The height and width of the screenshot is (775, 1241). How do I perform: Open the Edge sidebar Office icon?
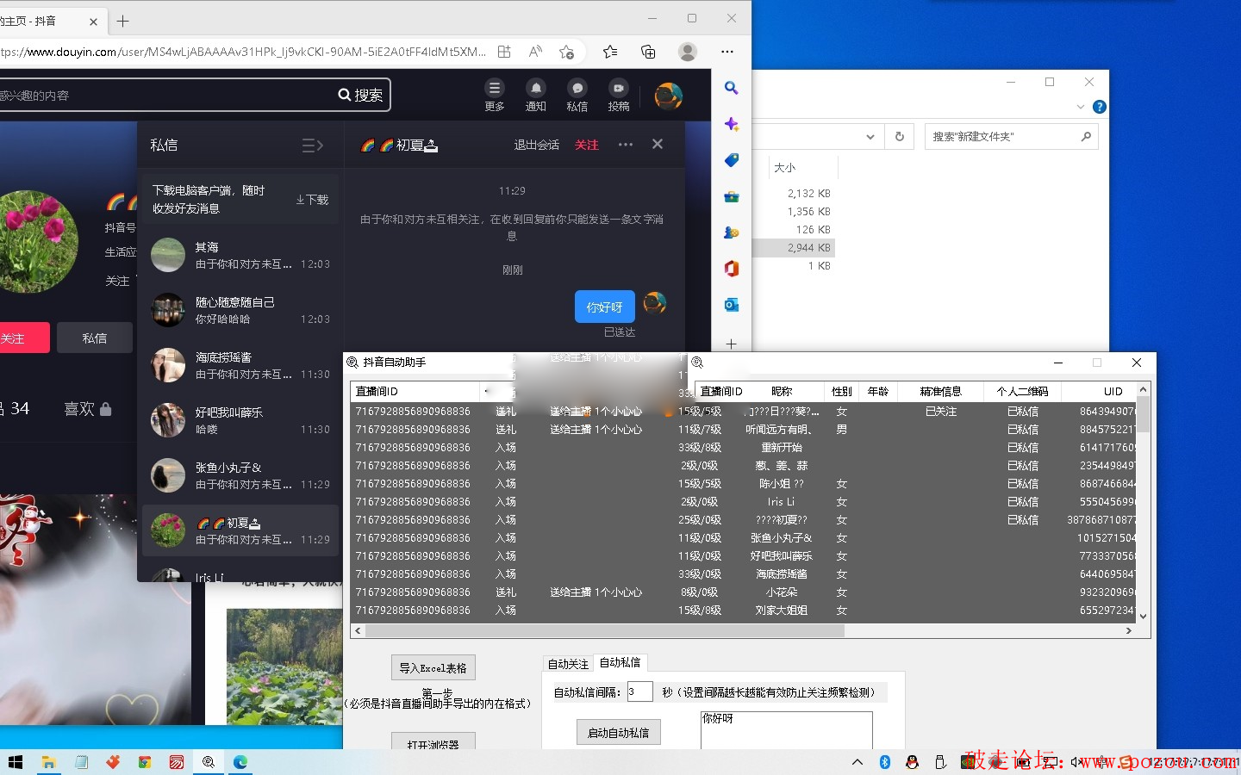pos(731,269)
